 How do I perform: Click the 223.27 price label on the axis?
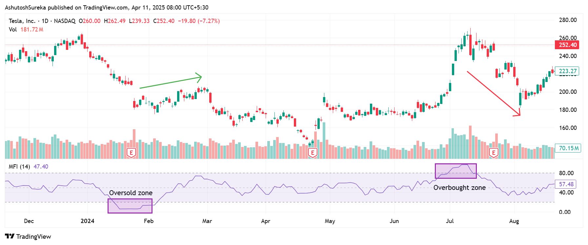click(567, 71)
